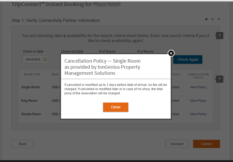233x162 pixels.
Task: Click the Cancellation Policy column header
Action: 198,76
